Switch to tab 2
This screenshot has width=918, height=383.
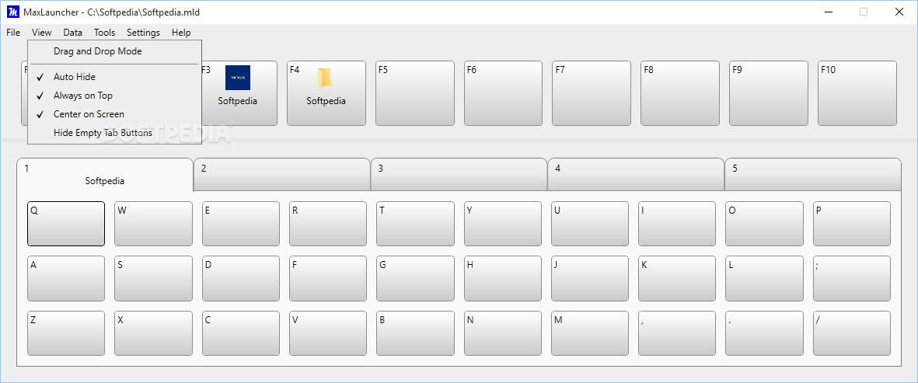pyautogui.click(x=281, y=174)
